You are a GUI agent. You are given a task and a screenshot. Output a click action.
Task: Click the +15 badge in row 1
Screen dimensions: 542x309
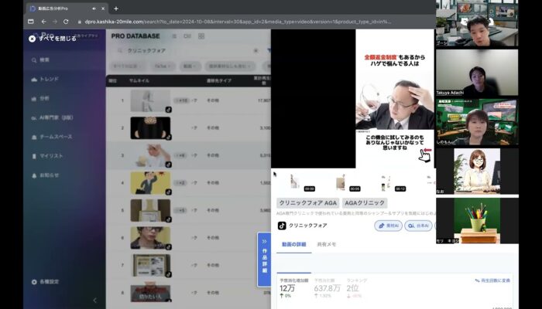tap(181, 100)
